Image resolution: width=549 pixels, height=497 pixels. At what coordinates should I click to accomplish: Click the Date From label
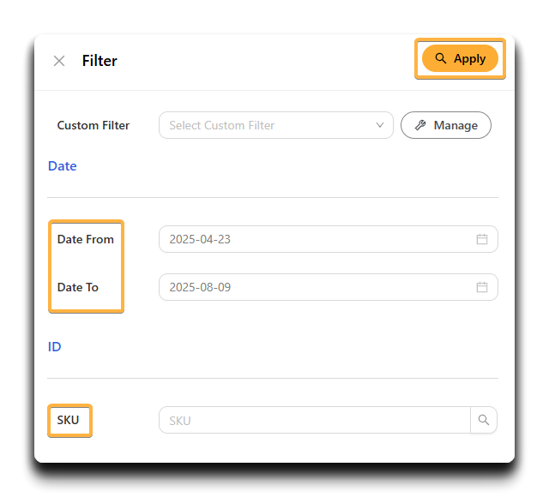86,239
